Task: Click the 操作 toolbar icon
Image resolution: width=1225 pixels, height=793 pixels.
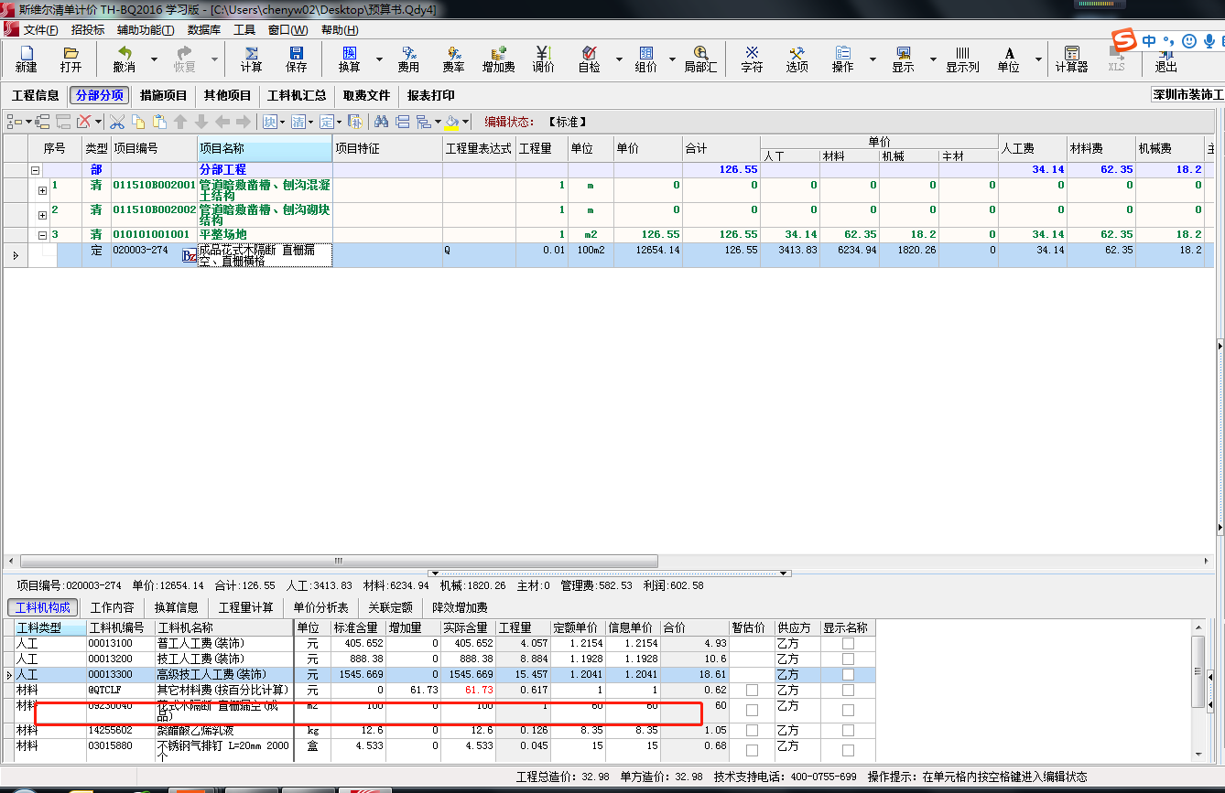Action: 842,59
